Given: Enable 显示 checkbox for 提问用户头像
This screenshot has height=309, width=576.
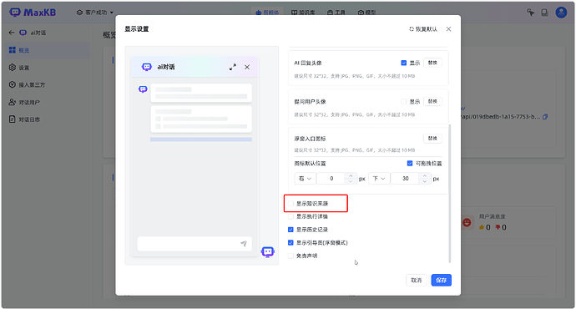Looking at the screenshot, I should coord(404,101).
